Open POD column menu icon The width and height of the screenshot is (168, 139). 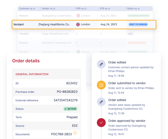click(85, 9)
